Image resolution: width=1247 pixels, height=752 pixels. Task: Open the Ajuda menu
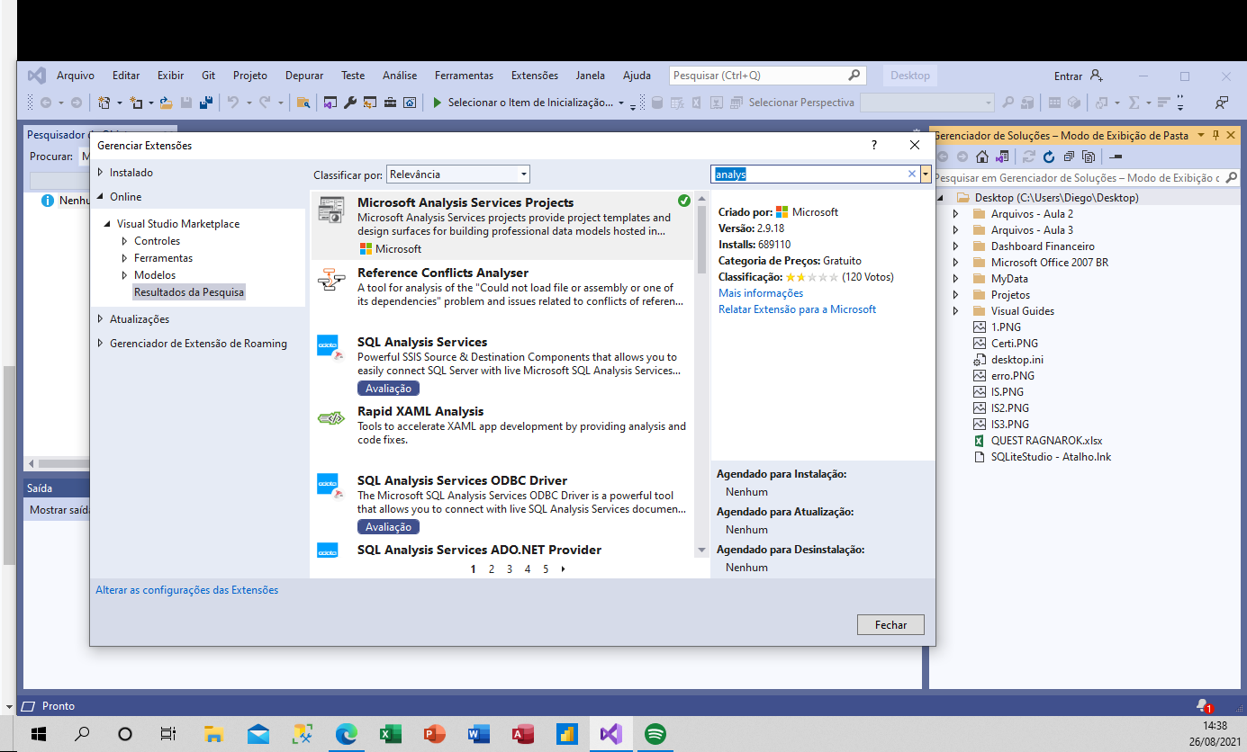click(x=637, y=76)
